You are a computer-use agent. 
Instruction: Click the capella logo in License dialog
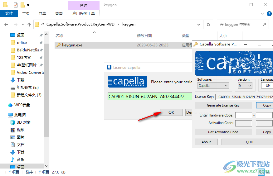pos(127,82)
